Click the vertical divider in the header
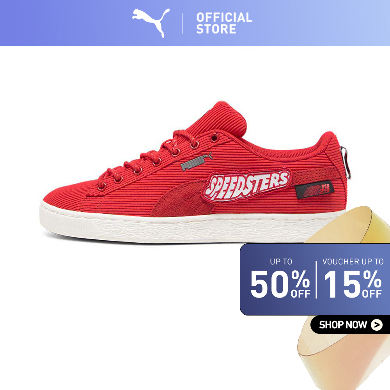 [x=183, y=23]
